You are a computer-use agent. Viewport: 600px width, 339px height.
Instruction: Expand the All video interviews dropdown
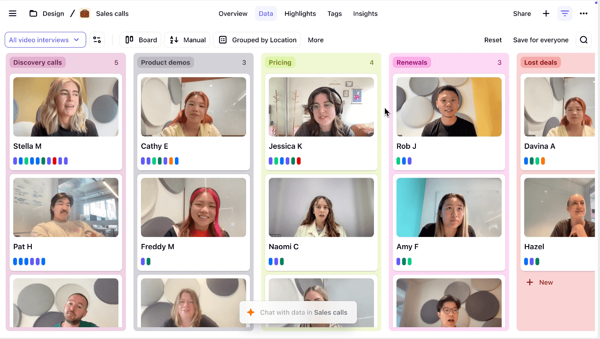pyautogui.click(x=45, y=40)
